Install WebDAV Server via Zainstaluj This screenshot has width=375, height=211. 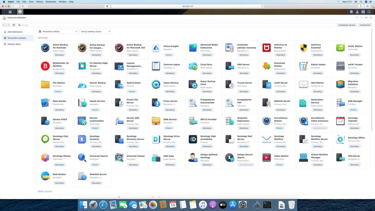tap(96, 183)
